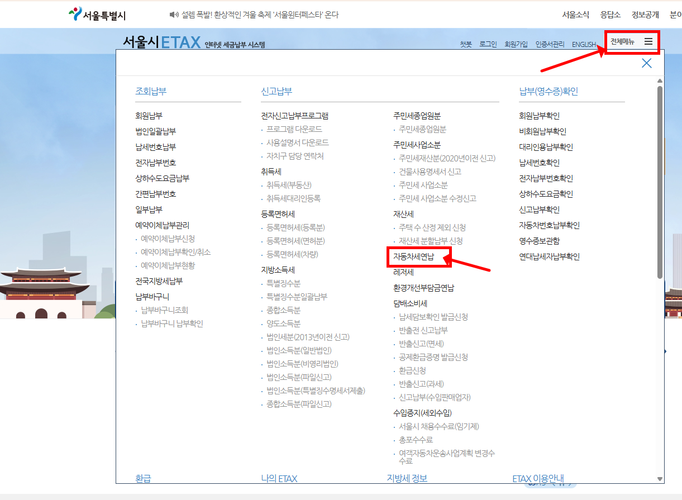Click the 서울시 ETAX logo

tap(161, 42)
